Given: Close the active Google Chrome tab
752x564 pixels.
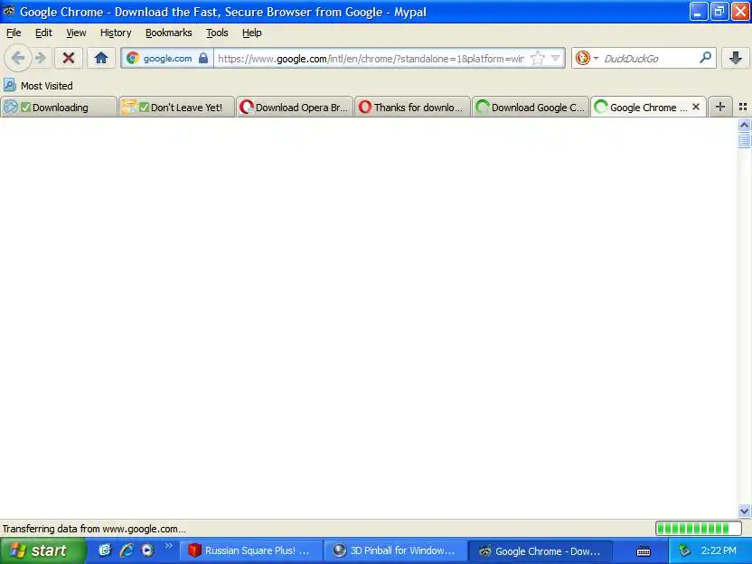Looking at the screenshot, I should tap(696, 107).
